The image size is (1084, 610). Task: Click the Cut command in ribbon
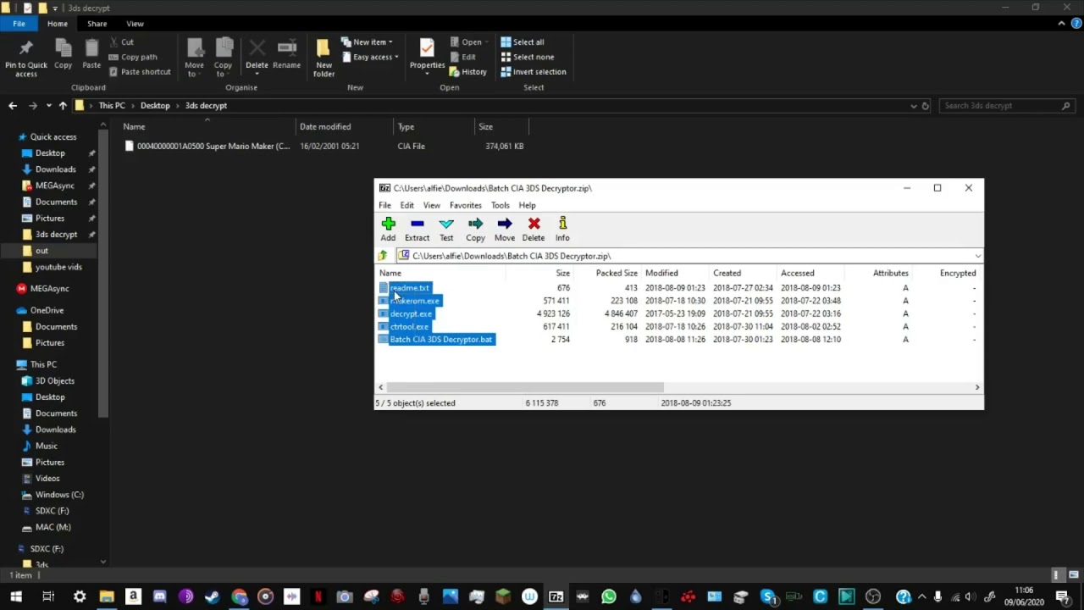coord(121,42)
